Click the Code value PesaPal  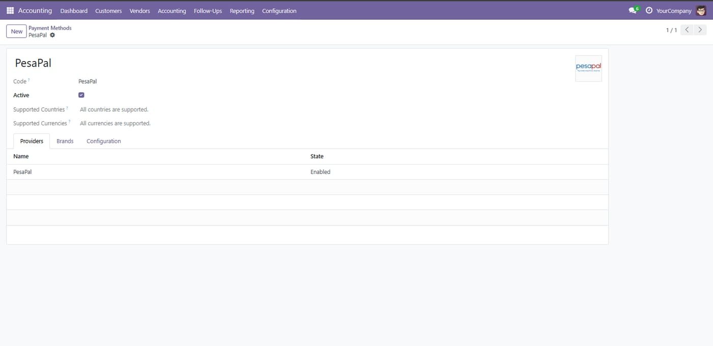coord(88,81)
